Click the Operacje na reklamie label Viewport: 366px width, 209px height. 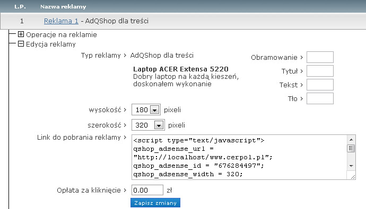point(62,35)
